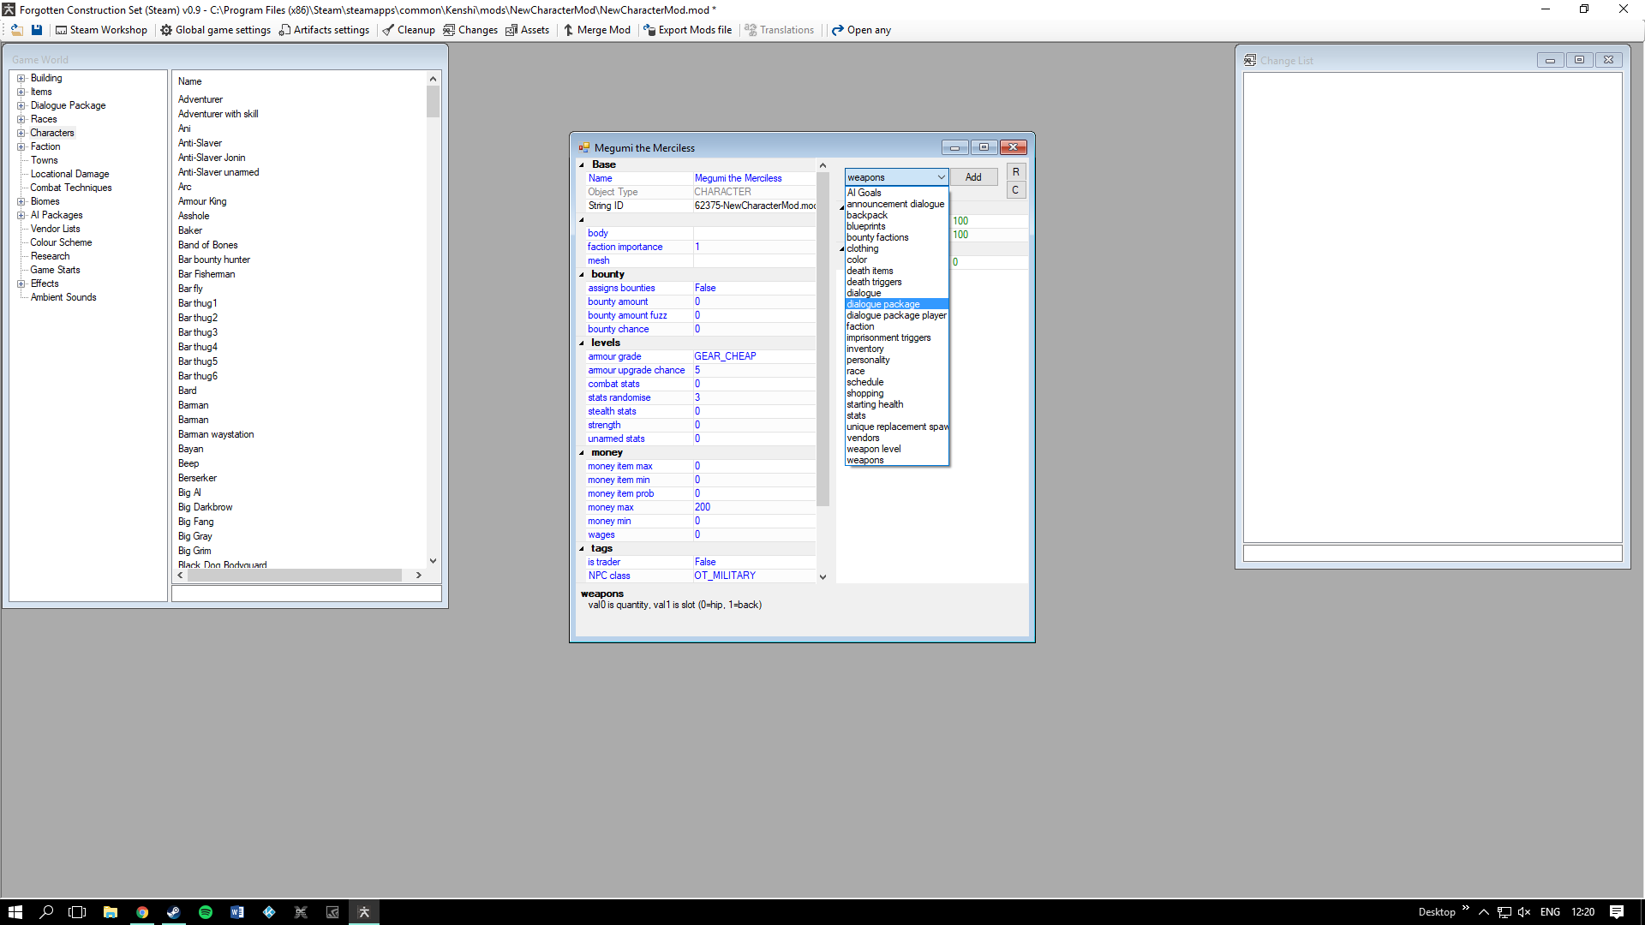Click the Open any arrow icon

838,30
